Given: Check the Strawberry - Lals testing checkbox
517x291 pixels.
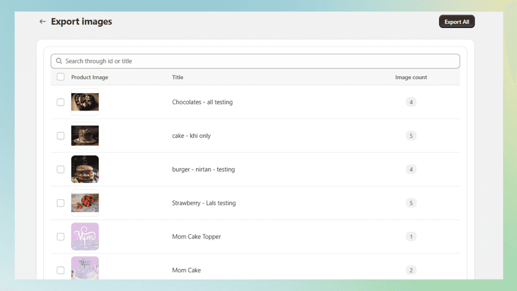Looking at the screenshot, I should click(x=61, y=203).
